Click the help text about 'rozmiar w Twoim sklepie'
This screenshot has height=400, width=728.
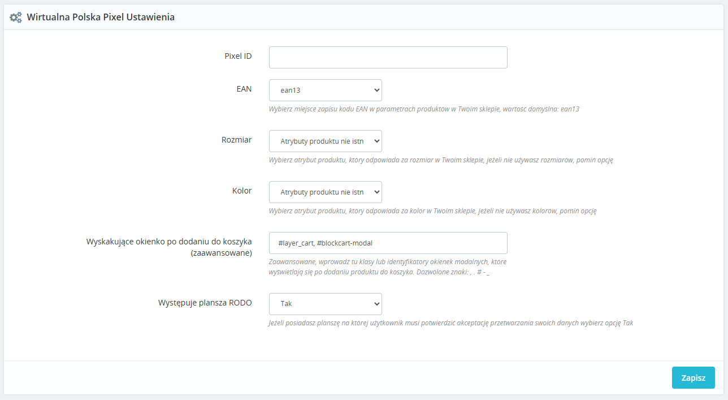(441, 160)
